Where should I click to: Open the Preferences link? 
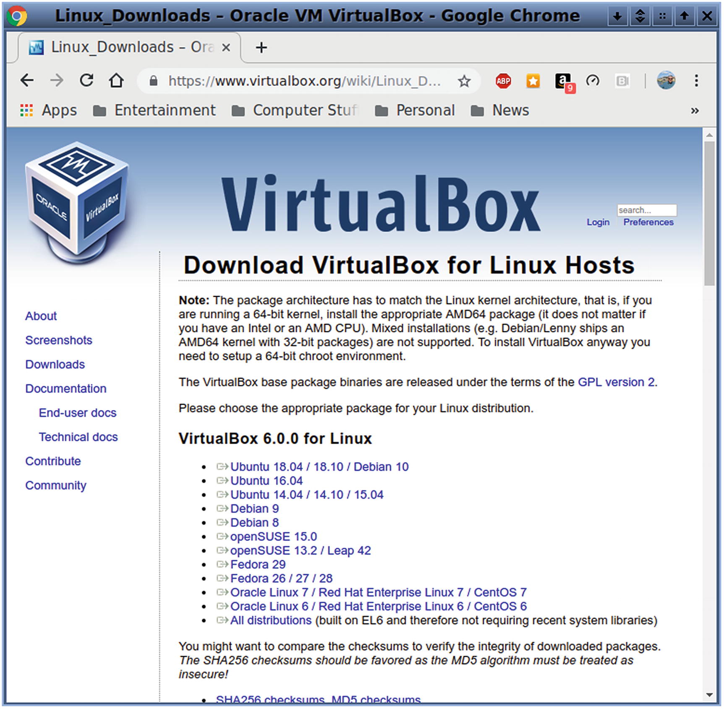point(648,222)
